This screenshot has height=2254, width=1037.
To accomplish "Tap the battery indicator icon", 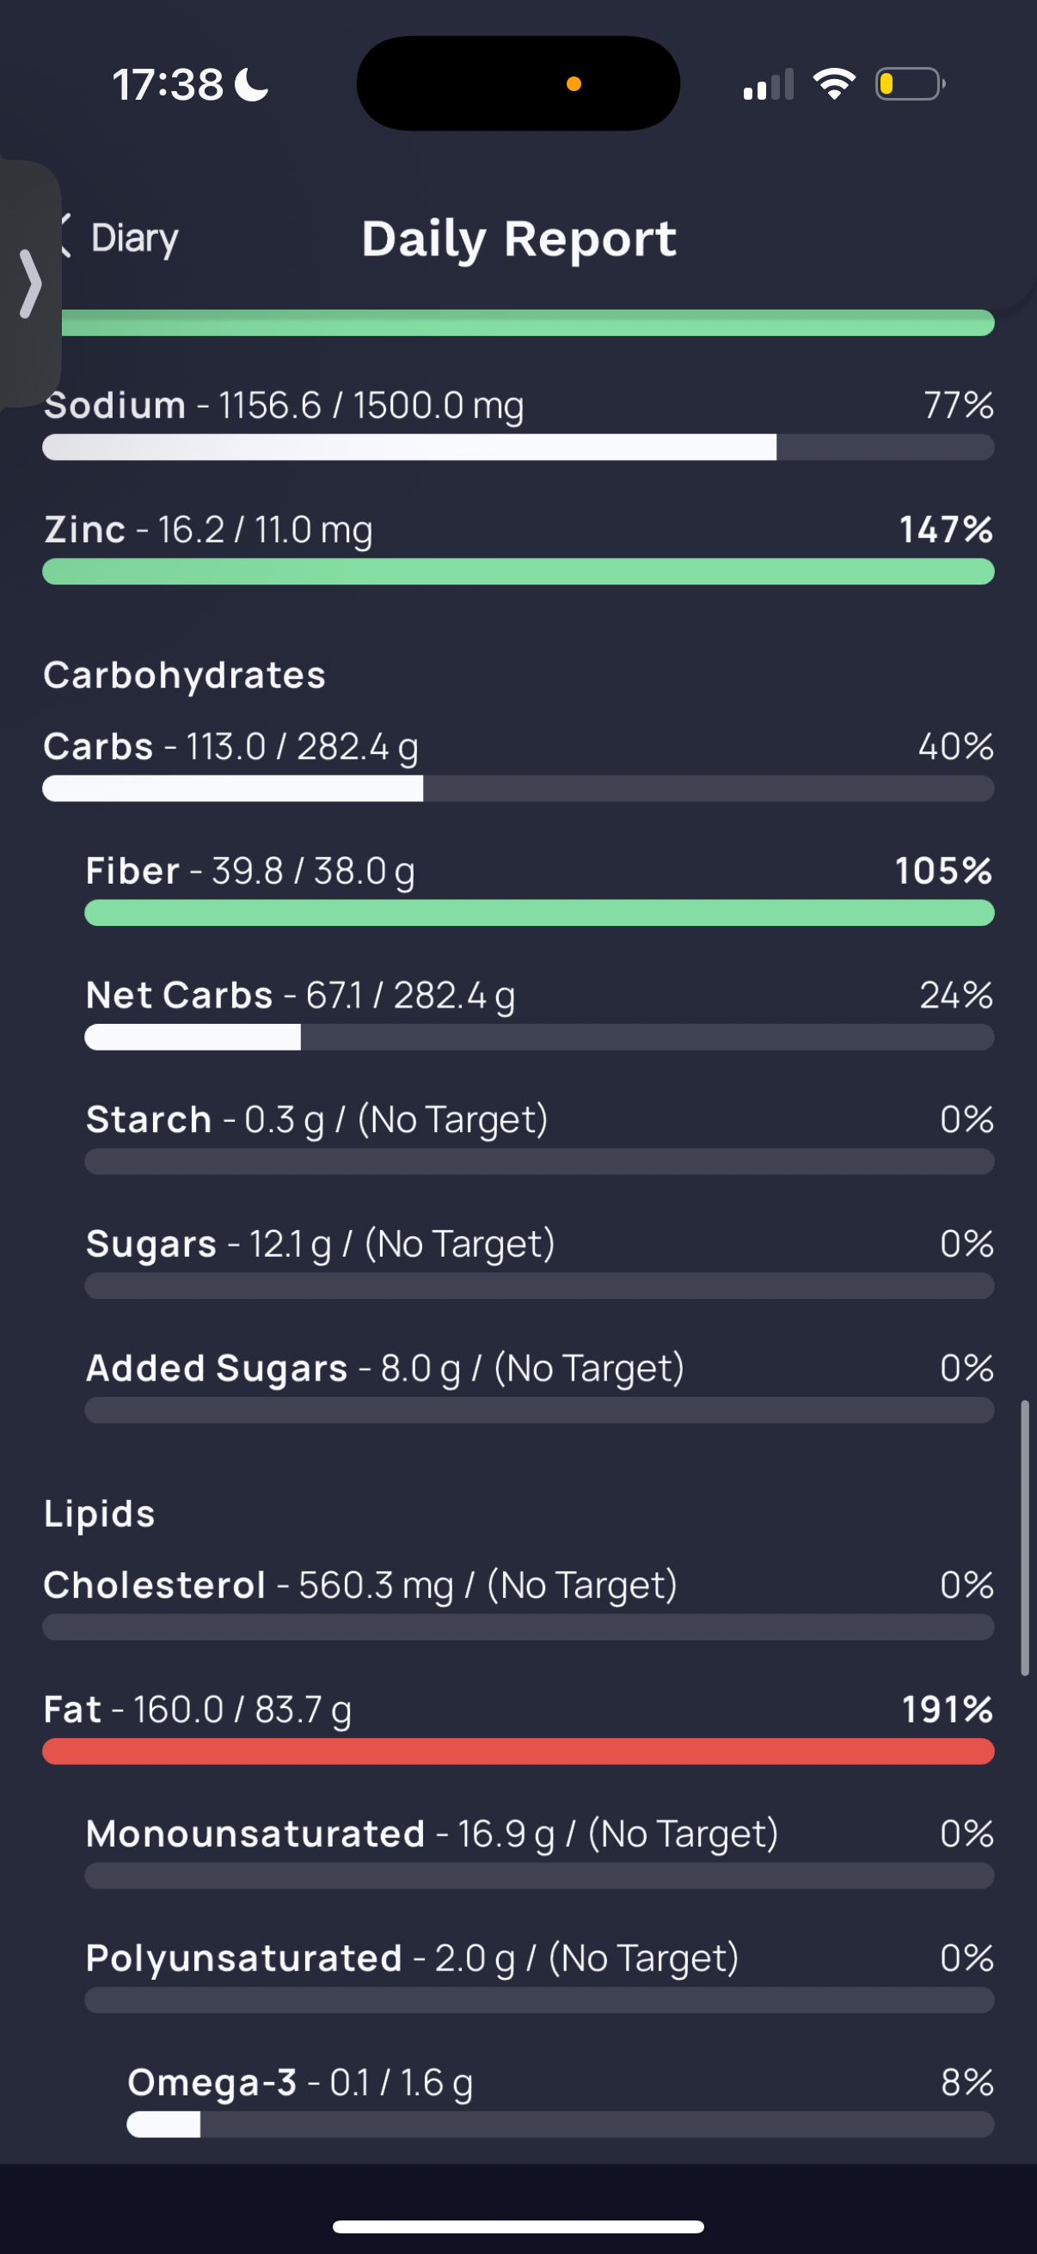I will (x=909, y=85).
